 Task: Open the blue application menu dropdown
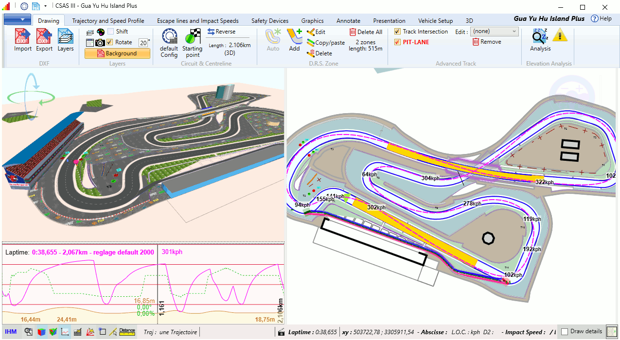(x=18, y=19)
